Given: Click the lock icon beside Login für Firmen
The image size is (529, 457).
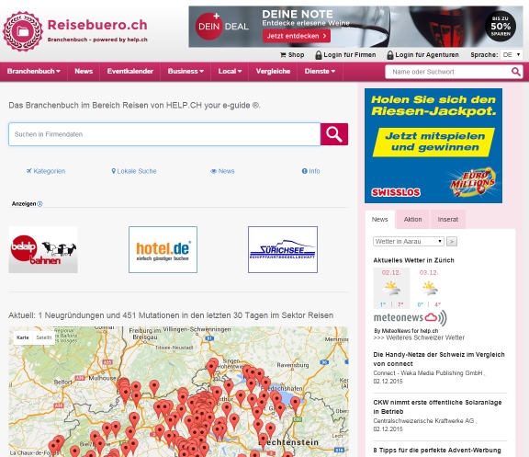Looking at the screenshot, I should point(318,55).
